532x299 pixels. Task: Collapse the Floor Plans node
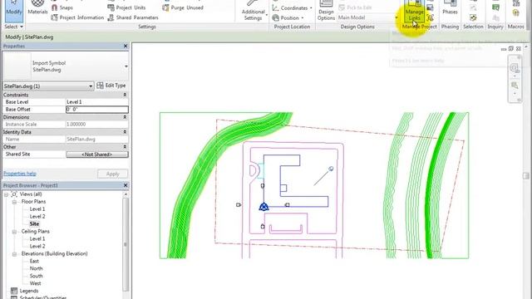tap(14, 202)
